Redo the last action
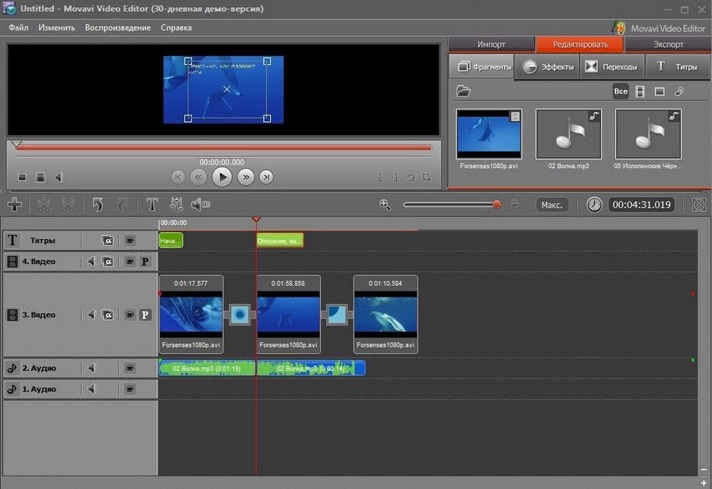 point(122,205)
